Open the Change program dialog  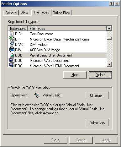tap(97, 95)
